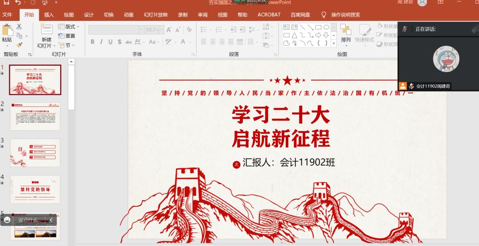This screenshot has height=246, width=479.
Task: Click the Save icon in the title bar
Action: click(x=6, y=3)
